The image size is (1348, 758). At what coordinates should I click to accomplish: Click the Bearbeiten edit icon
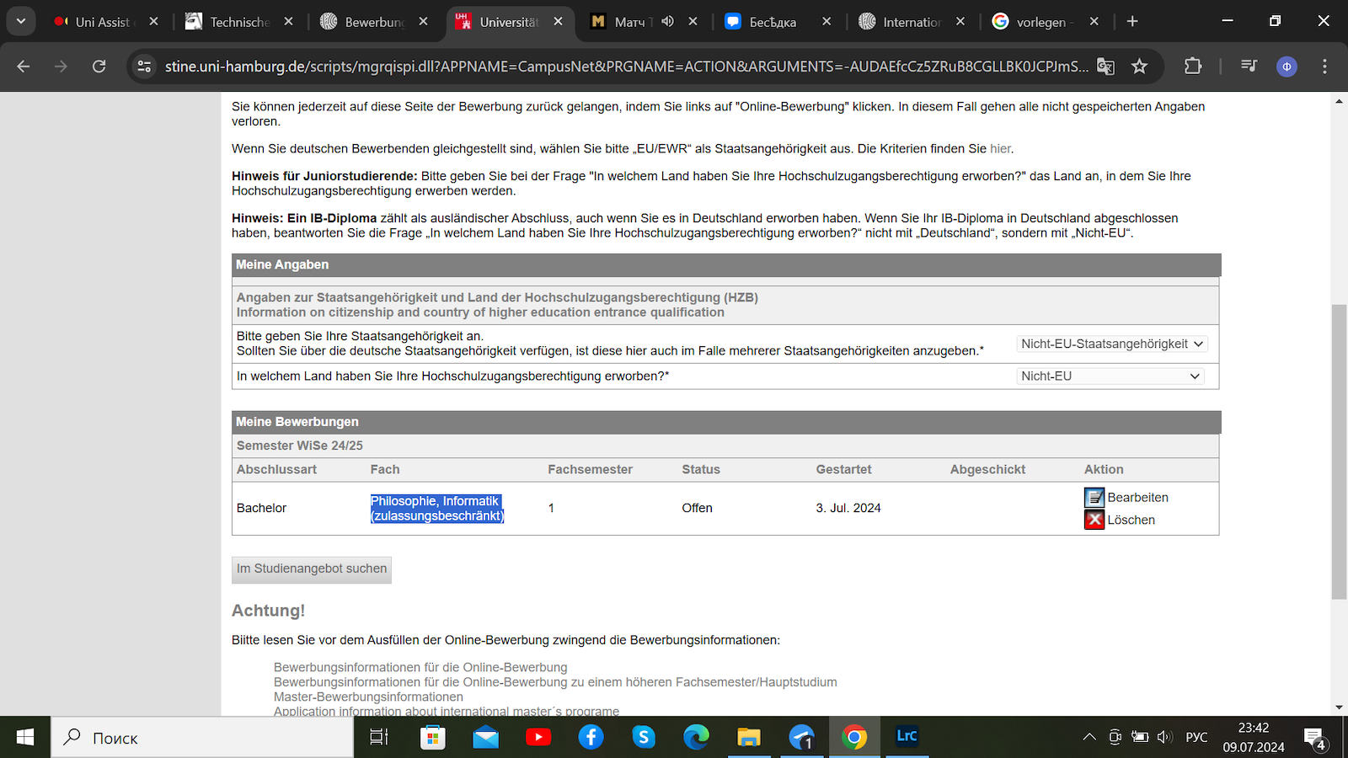click(x=1094, y=498)
